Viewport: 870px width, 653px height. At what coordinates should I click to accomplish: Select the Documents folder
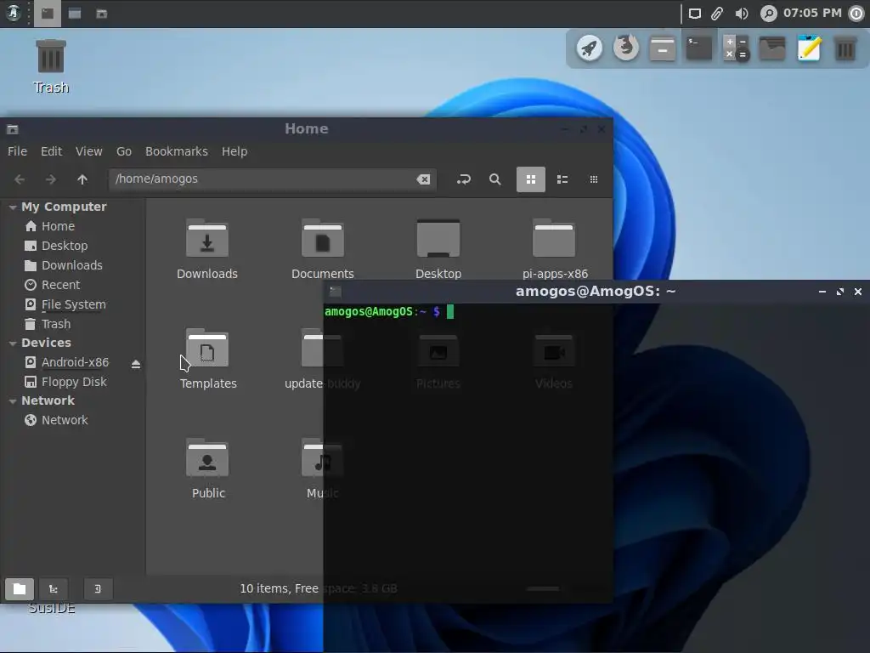(x=322, y=249)
